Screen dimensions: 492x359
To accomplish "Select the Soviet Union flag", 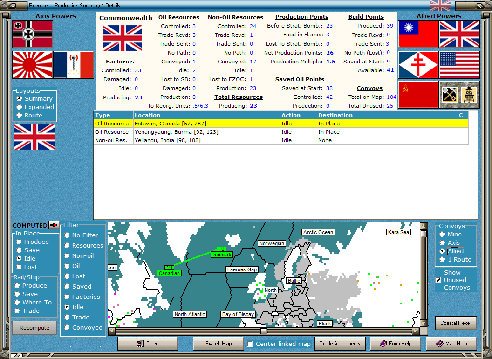I will (x=418, y=95).
